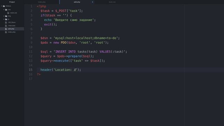Click the style.css file icon in tree
This screenshot has height=126, width=224.
click(8, 13)
